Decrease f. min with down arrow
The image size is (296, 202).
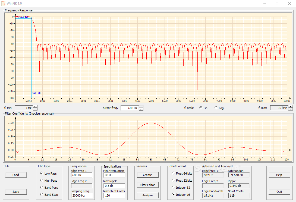click(35, 109)
